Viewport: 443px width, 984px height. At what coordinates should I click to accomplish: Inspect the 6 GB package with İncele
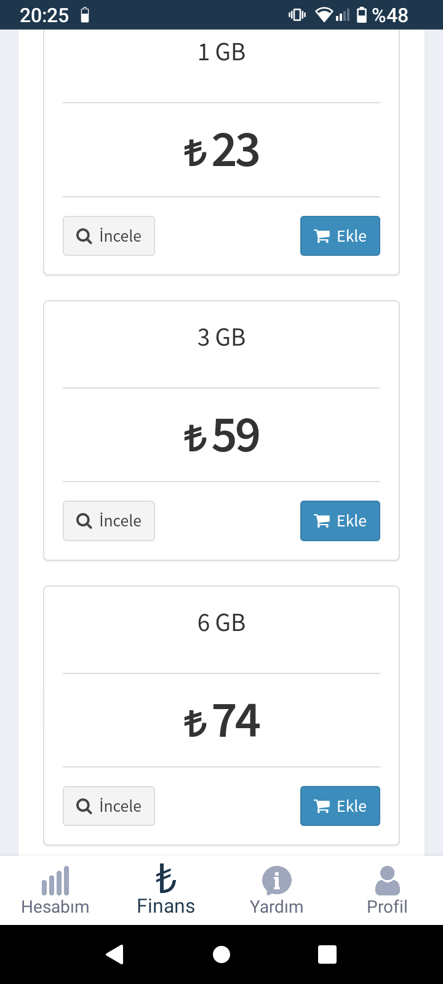(109, 806)
